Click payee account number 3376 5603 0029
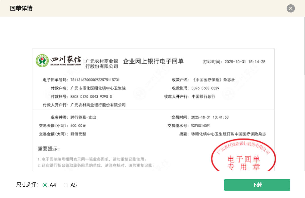305x198 pixels. tap(205, 88)
